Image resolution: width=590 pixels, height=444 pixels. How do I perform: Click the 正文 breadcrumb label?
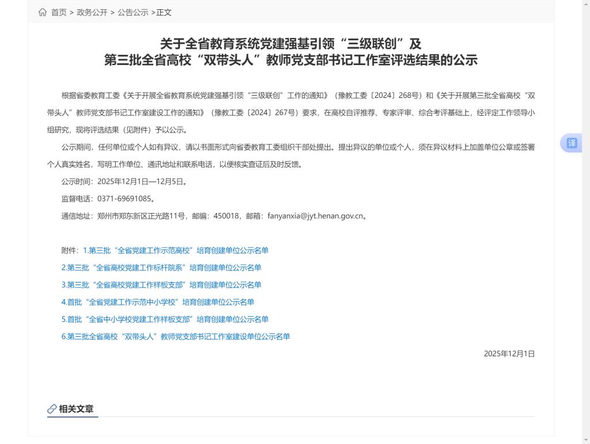coord(164,13)
